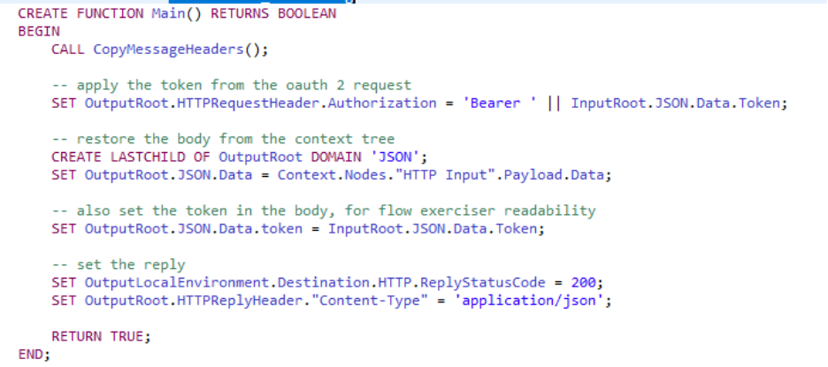Image resolution: width=828 pixels, height=367 pixels.
Task: Click the flow exerciser readability comment
Action: click(x=323, y=210)
